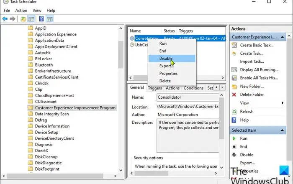Viewport: 293px width, 184px height.
Task: Choose Run from the context menu
Action: (x=172, y=43)
